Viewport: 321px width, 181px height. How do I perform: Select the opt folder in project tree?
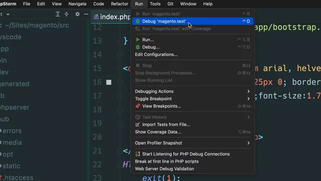(8, 154)
